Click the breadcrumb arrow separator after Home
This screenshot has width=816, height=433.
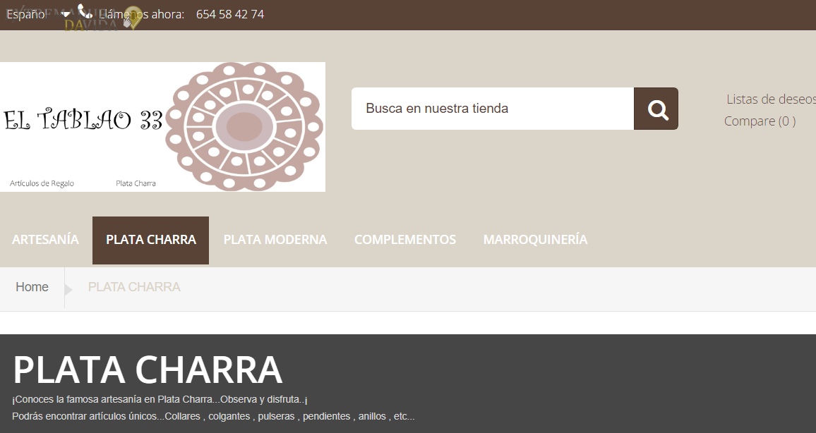coord(68,288)
